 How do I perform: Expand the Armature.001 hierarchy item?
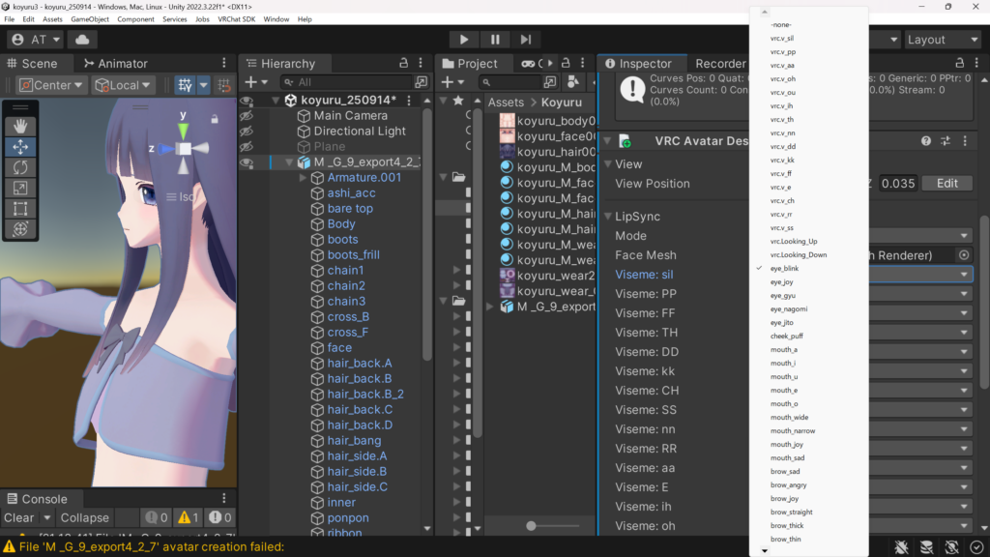(304, 178)
